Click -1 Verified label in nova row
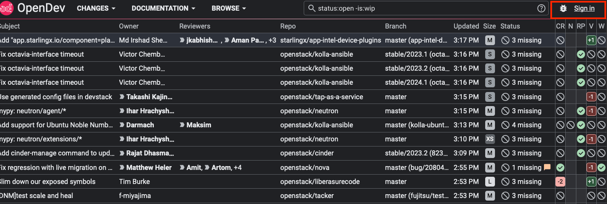Image resolution: width=607 pixels, height=204 pixels. (x=591, y=168)
